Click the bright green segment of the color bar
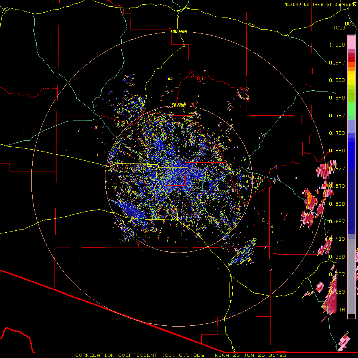The height and width of the screenshot is (358, 358). coord(351,109)
